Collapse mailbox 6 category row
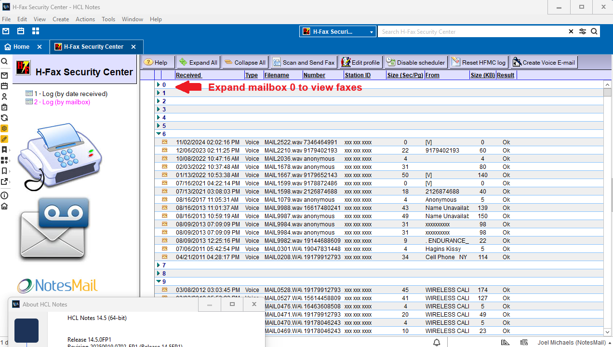 coord(158,134)
